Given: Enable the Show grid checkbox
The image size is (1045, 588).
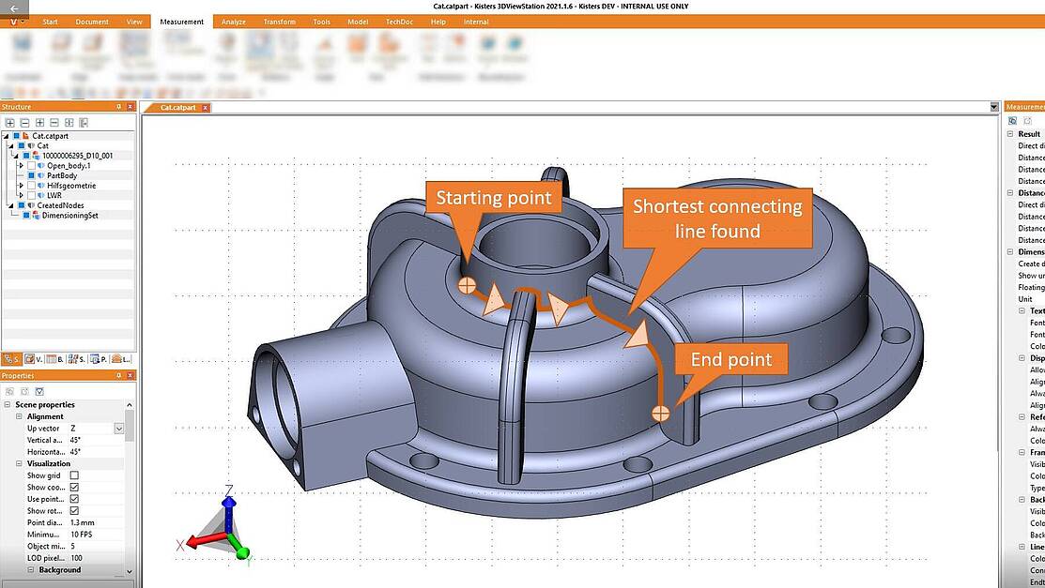Looking at the screenshot, I should (74, 475).
